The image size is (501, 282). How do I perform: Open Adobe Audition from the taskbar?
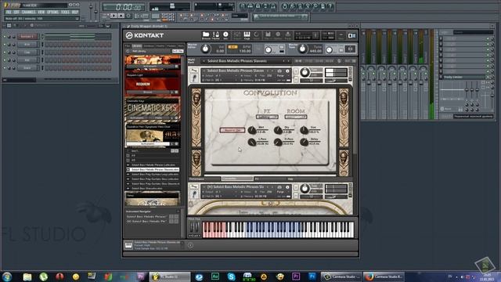215,277
